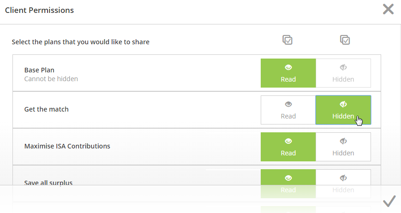Click the crossed-eye icon in Get the match Hidden
Image resolution: width=401 pixels, height=213 pixels.
click(343, 104)
